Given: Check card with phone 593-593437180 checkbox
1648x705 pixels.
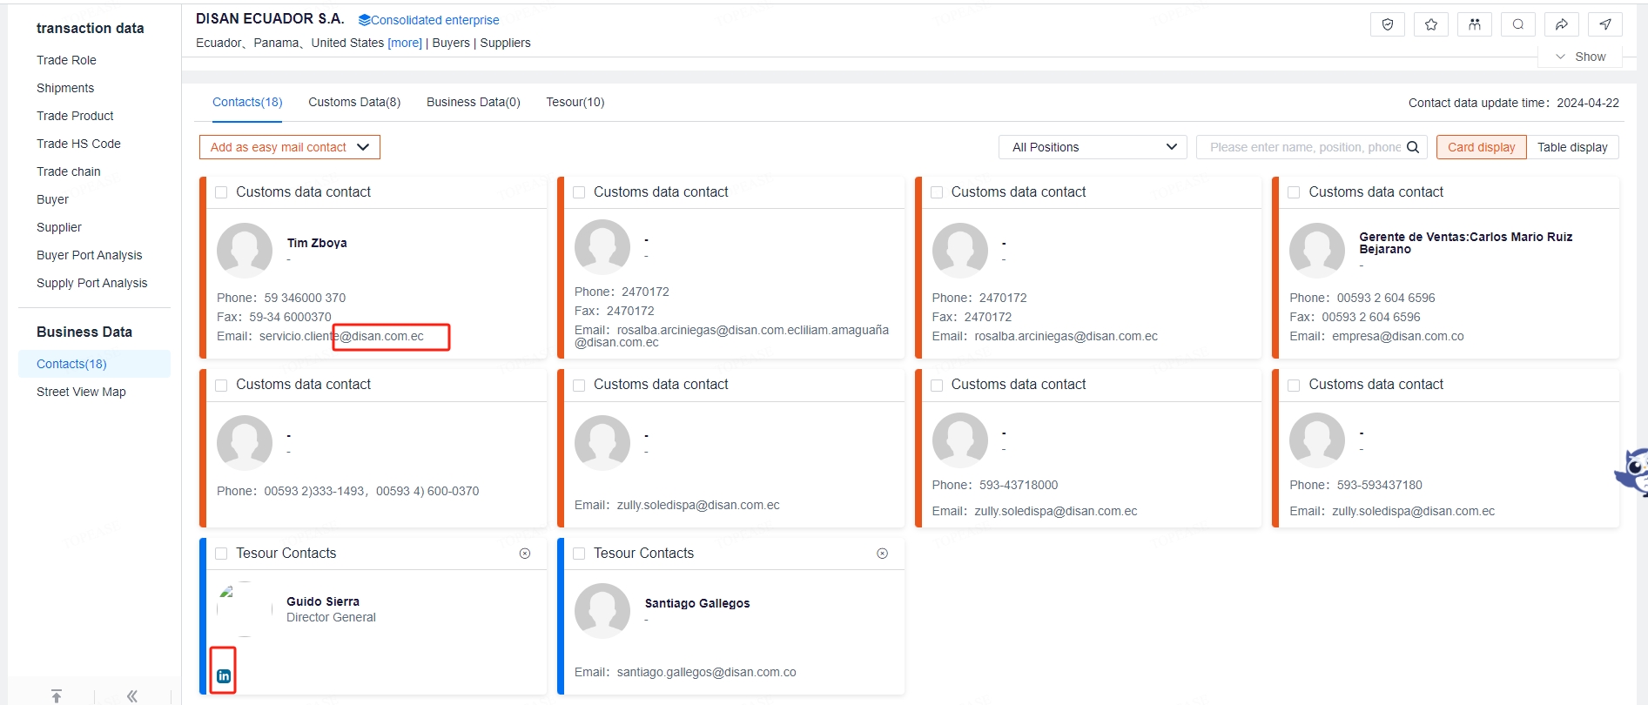Looking at the screenshot, I should pyautogui.click(x=1294, y=385).
